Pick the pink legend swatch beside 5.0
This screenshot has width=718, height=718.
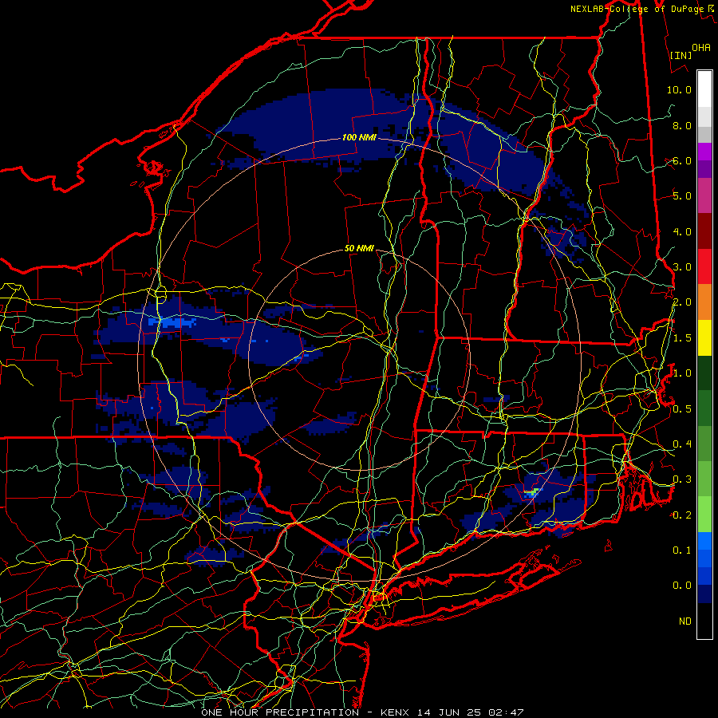click(x=704, y=196)
